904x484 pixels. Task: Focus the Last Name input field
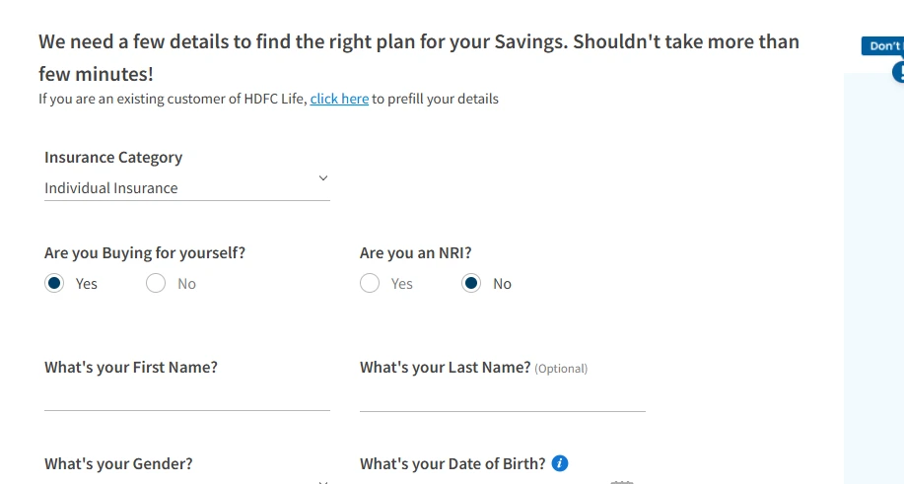click(x=502, y=397)
